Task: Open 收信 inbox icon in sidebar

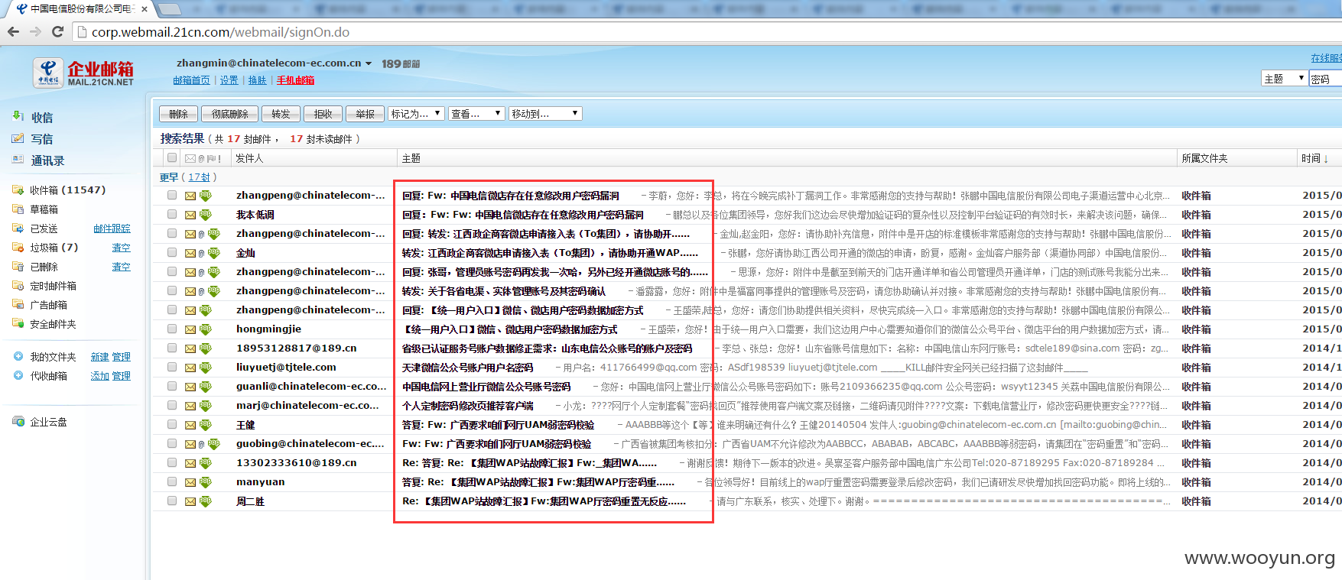Action: point(18,116)
